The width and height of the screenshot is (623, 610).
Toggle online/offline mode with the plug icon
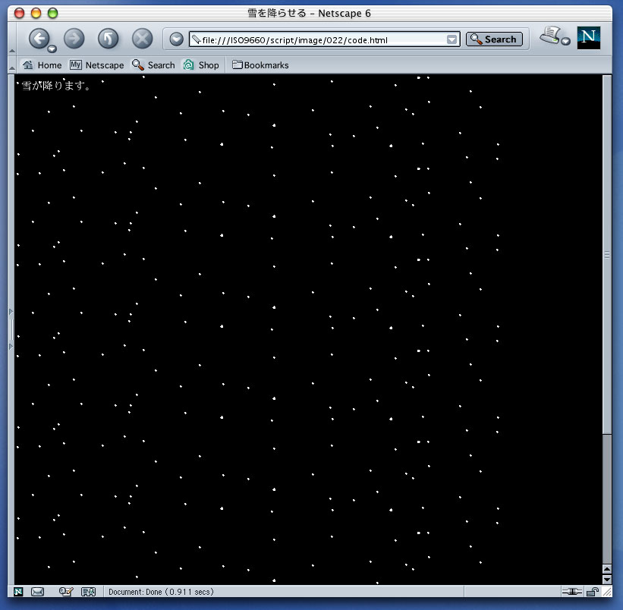[571, 592]
